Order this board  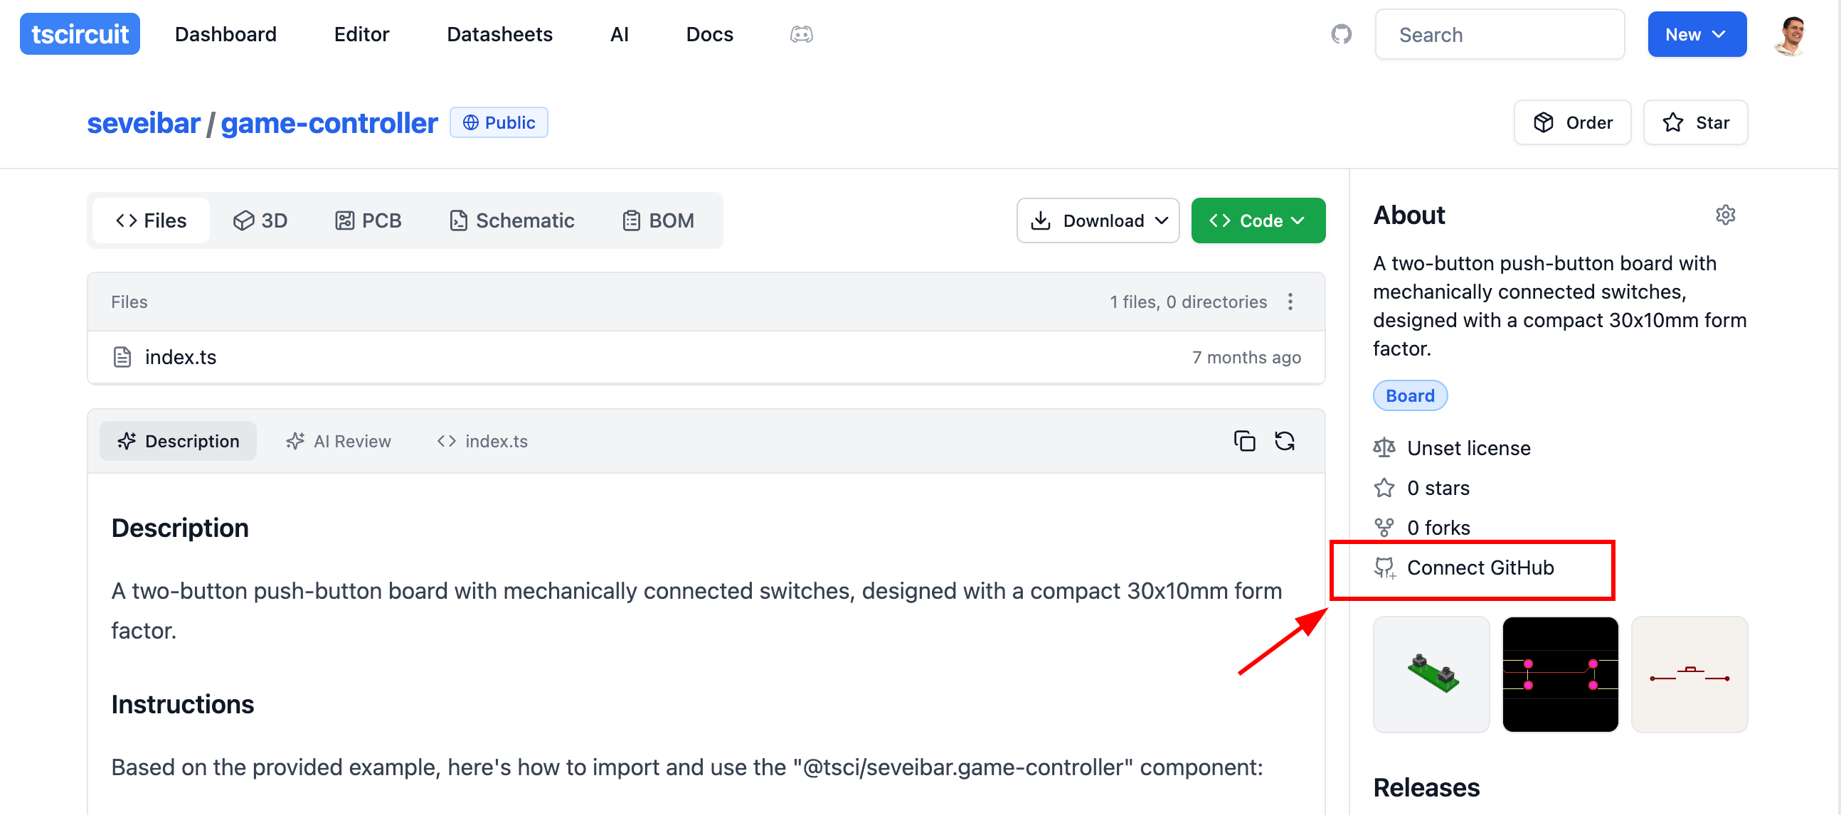pyautogui.click(x=1572, y=122)
